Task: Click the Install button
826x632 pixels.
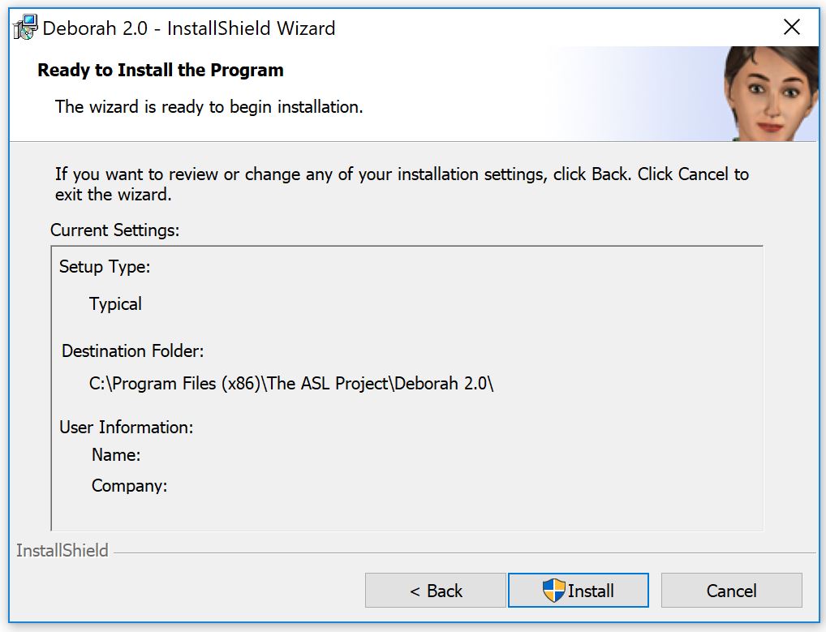Action: tap(578, 591)
